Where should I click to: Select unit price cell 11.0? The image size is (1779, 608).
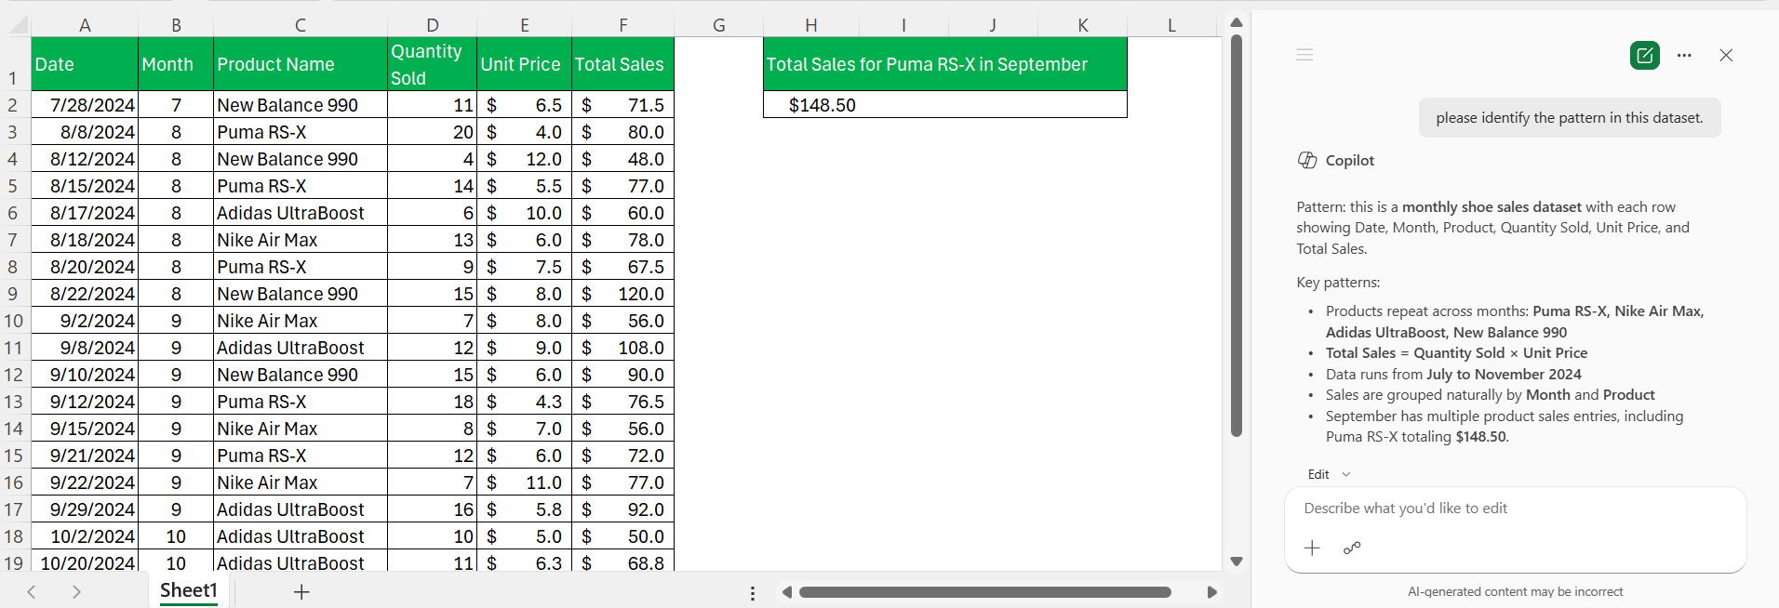click(x=524, y=482)
